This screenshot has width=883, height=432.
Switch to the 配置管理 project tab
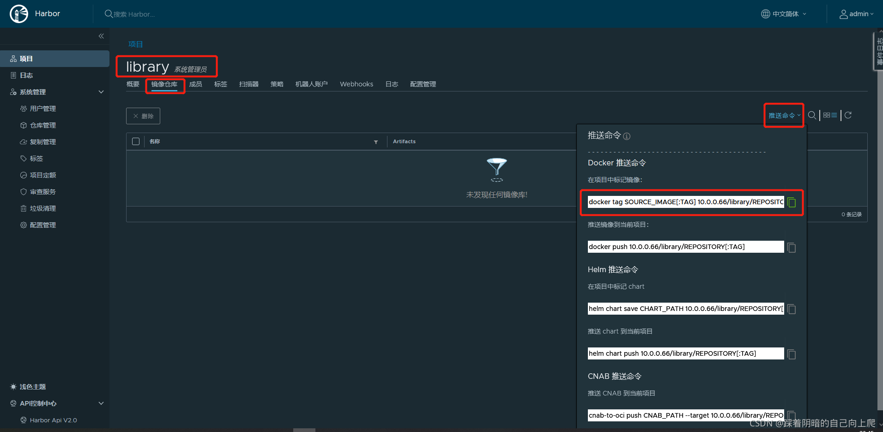[423, 84]
